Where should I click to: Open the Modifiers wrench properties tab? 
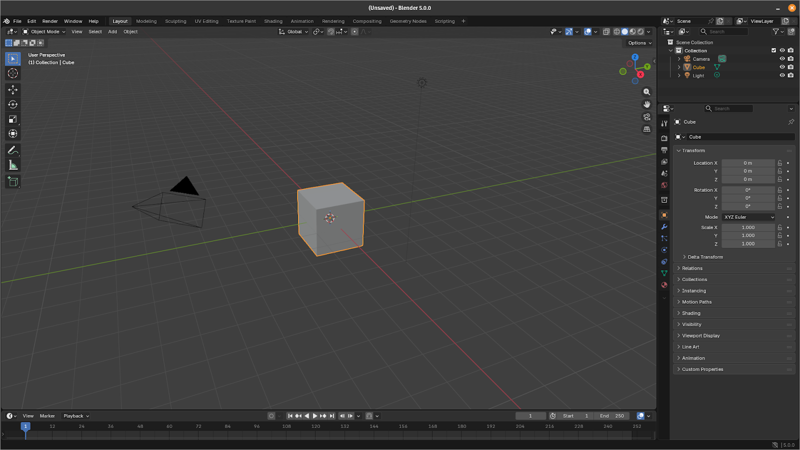point(664,227)
